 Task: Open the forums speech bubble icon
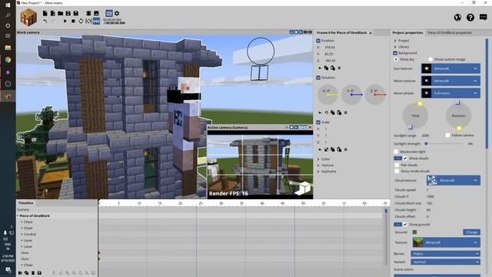(484, 17)
